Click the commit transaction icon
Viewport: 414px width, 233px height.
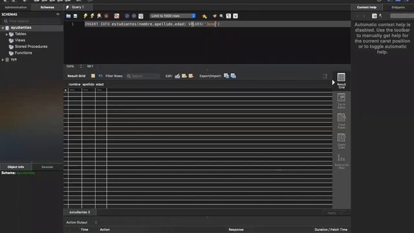coord(127,16)
